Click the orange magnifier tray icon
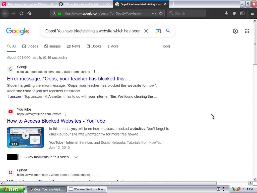The image size is (257, 193). pos(238,189)
